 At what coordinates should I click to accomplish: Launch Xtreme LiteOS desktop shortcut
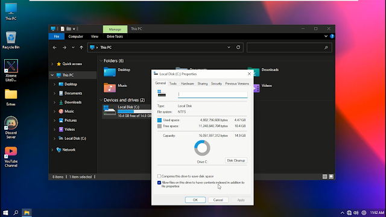tap(11, 71)
